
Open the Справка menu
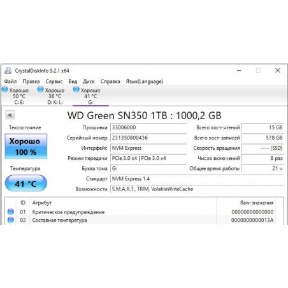pyautogui.click(x=110, y=82)
